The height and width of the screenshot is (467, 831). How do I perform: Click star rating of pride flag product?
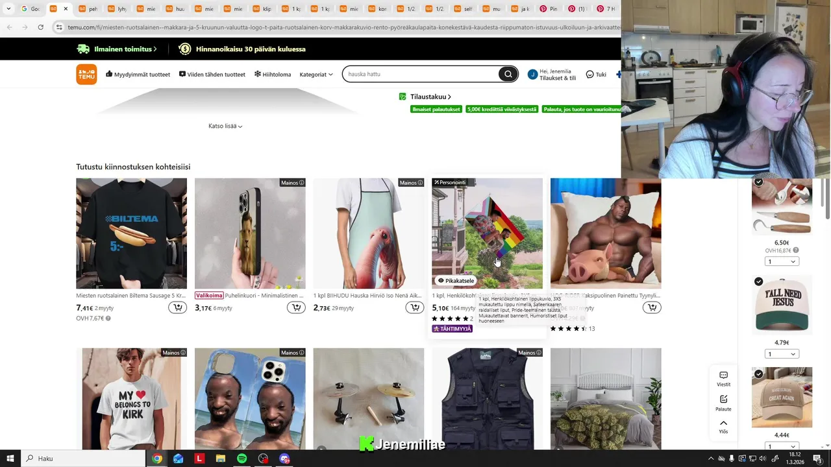click(x=450, y=318)
